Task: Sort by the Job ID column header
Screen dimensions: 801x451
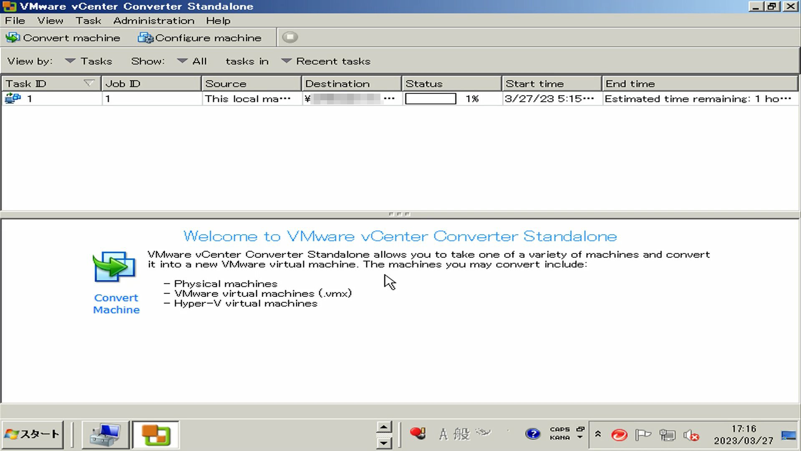Action: coord(151,84)
